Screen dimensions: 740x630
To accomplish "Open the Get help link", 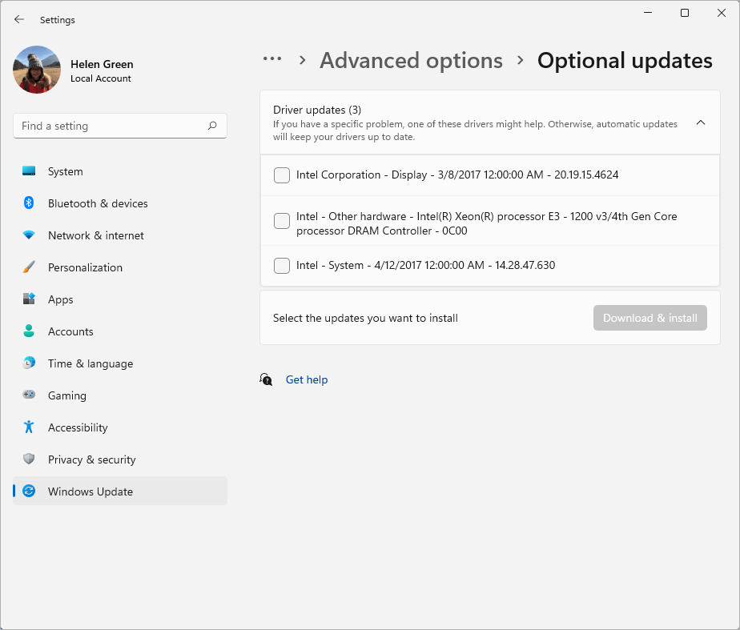I will (x=307, y=379).
